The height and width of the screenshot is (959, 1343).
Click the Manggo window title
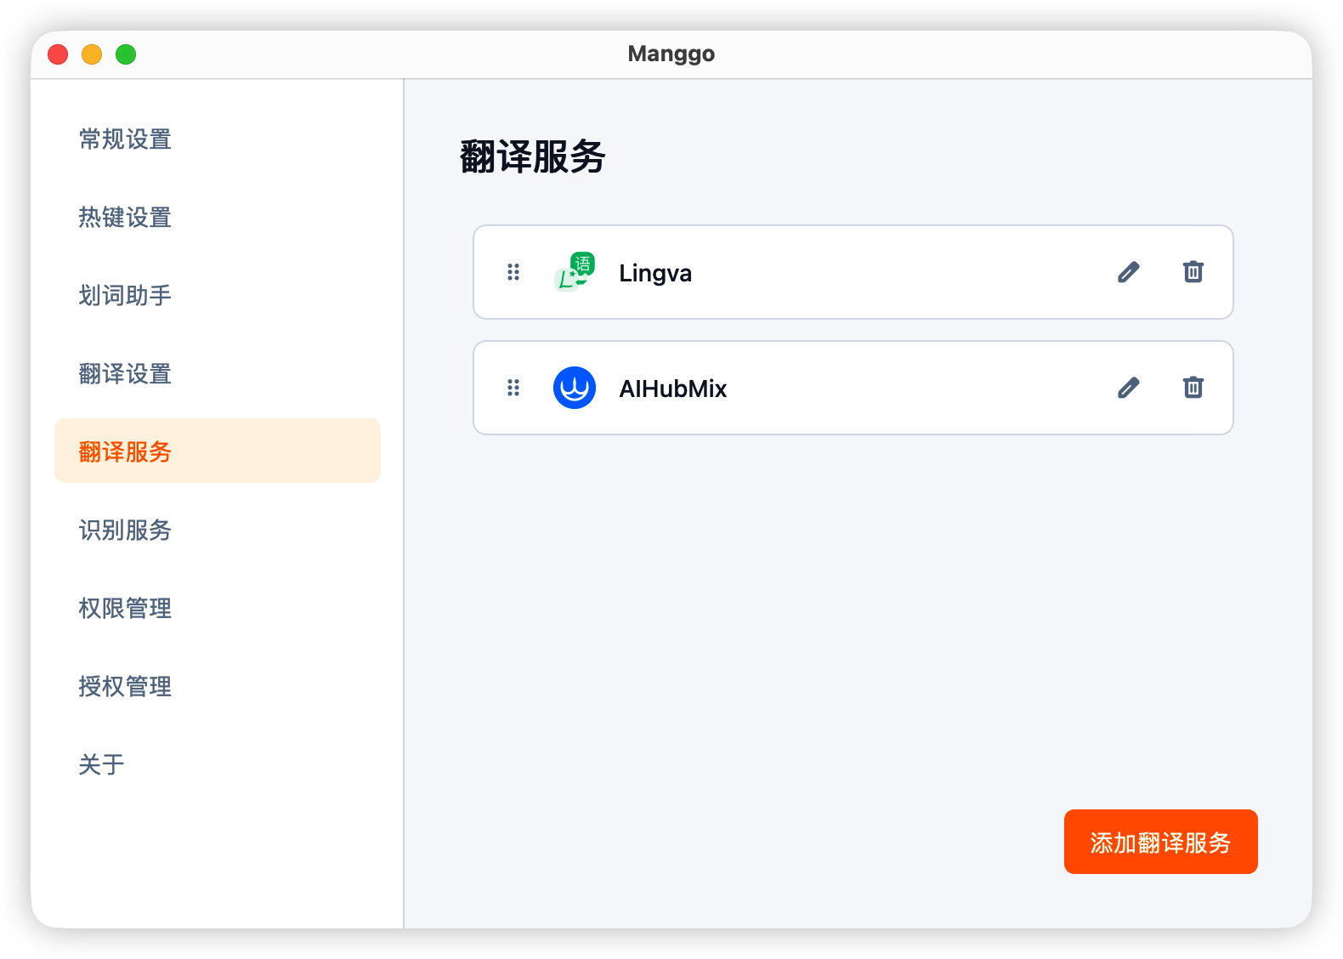coord(671,54)
